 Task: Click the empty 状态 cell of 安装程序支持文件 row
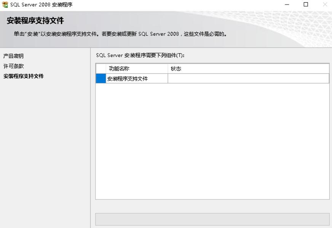[248, 78]
